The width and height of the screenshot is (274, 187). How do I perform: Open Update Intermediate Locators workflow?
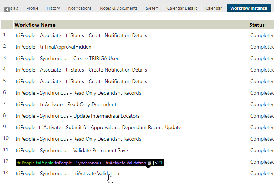click(78, 116)
